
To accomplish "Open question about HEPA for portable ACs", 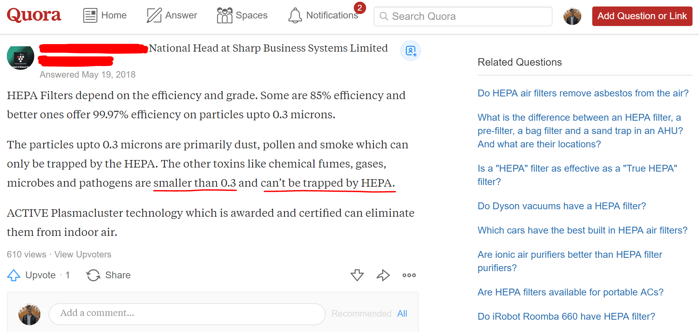I will coord(570,292).
